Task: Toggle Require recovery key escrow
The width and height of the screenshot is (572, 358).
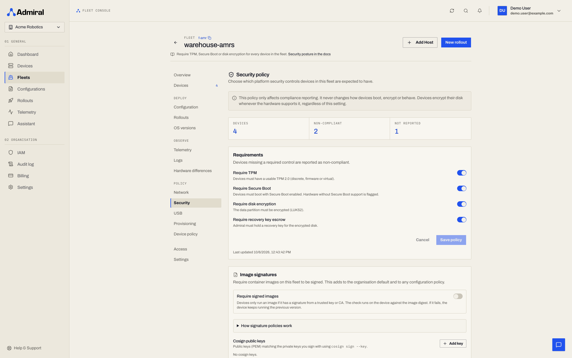Action: point(461,220)
